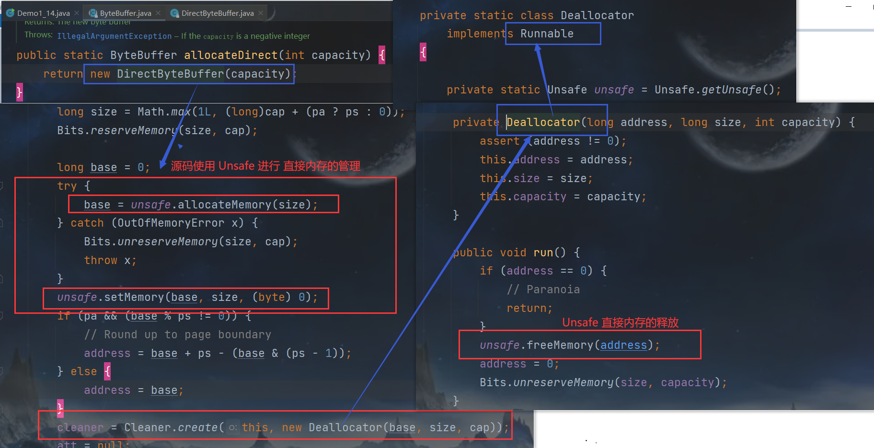Select the DirectByteBuffer.java tab
Screen dimensions: 874x448
[217, 13]
